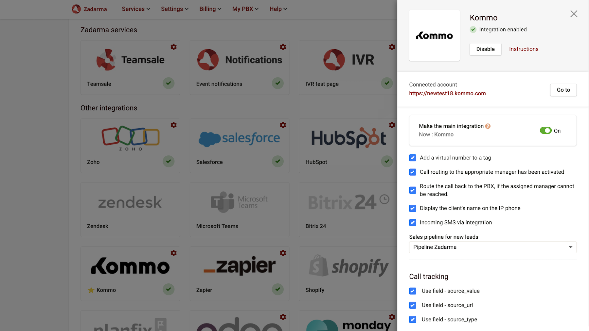
Task: Open the Microsoft Teams integration card
Action: pos(240,210)
